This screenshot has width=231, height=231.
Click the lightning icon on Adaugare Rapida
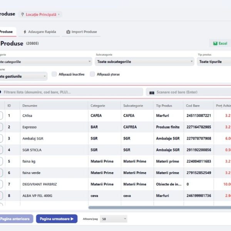(x=25, y=32)
